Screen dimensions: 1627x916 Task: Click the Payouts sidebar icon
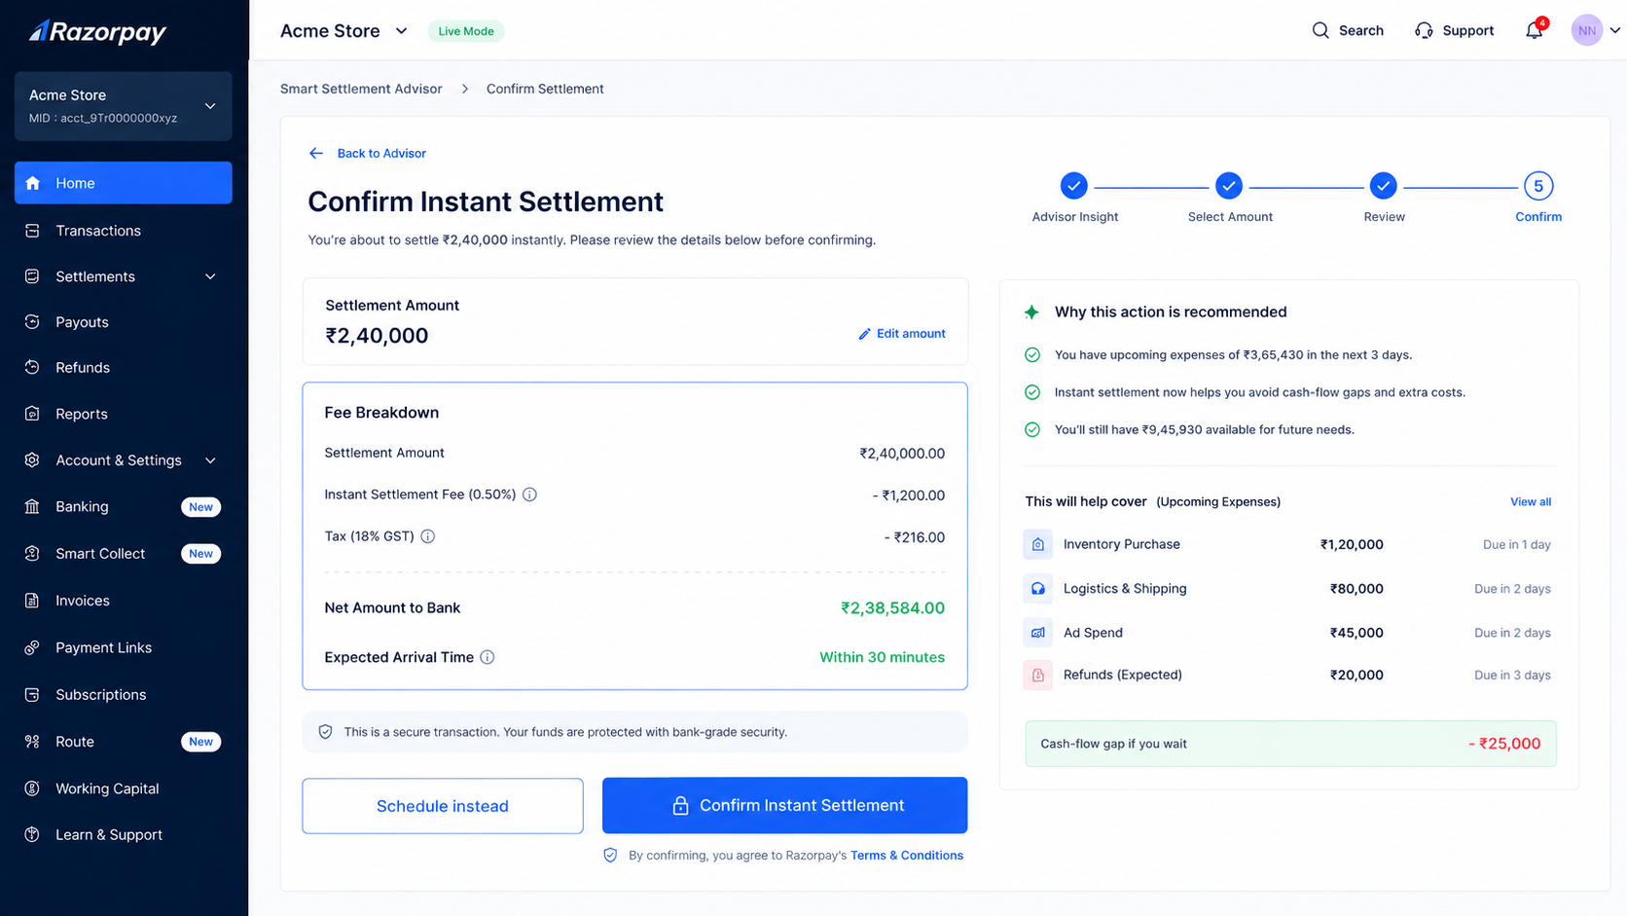coord(32,322)
